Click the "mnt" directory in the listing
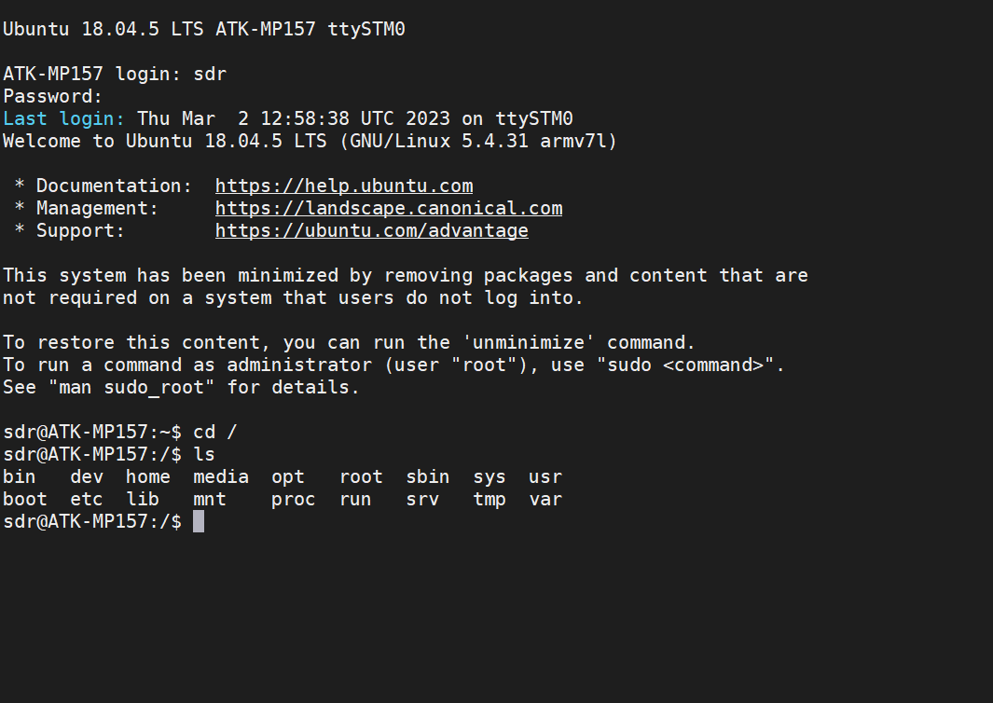The image size is (993, 703). (x=210, y=499)
